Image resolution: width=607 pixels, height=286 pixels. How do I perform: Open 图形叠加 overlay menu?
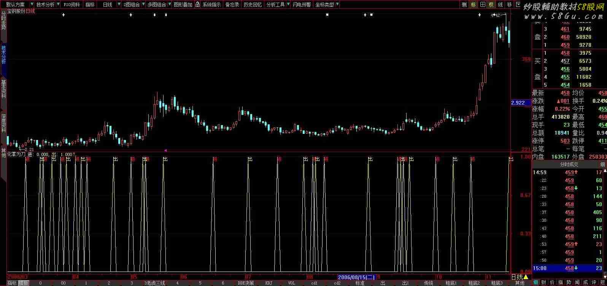(183, 5)
